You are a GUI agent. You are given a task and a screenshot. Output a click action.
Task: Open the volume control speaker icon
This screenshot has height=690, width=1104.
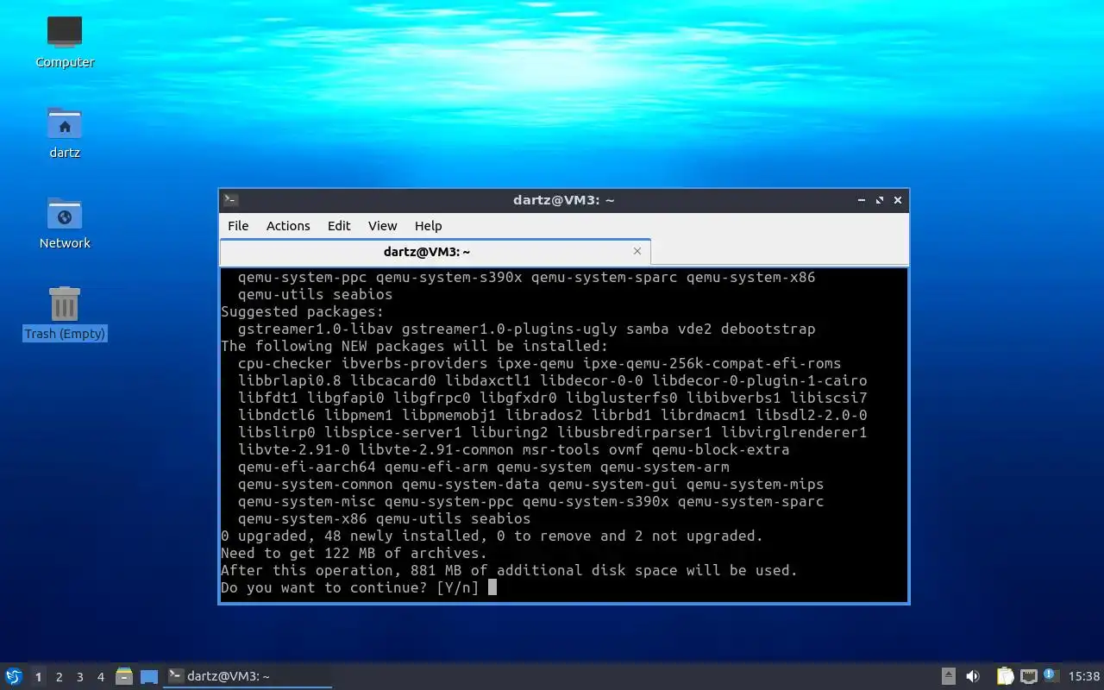pyautogui.click(x=973, y=676)
